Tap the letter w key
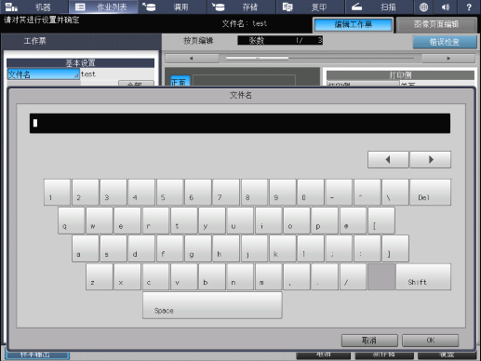This screenshot has height=361, width=481. click(x=100, y=221)
